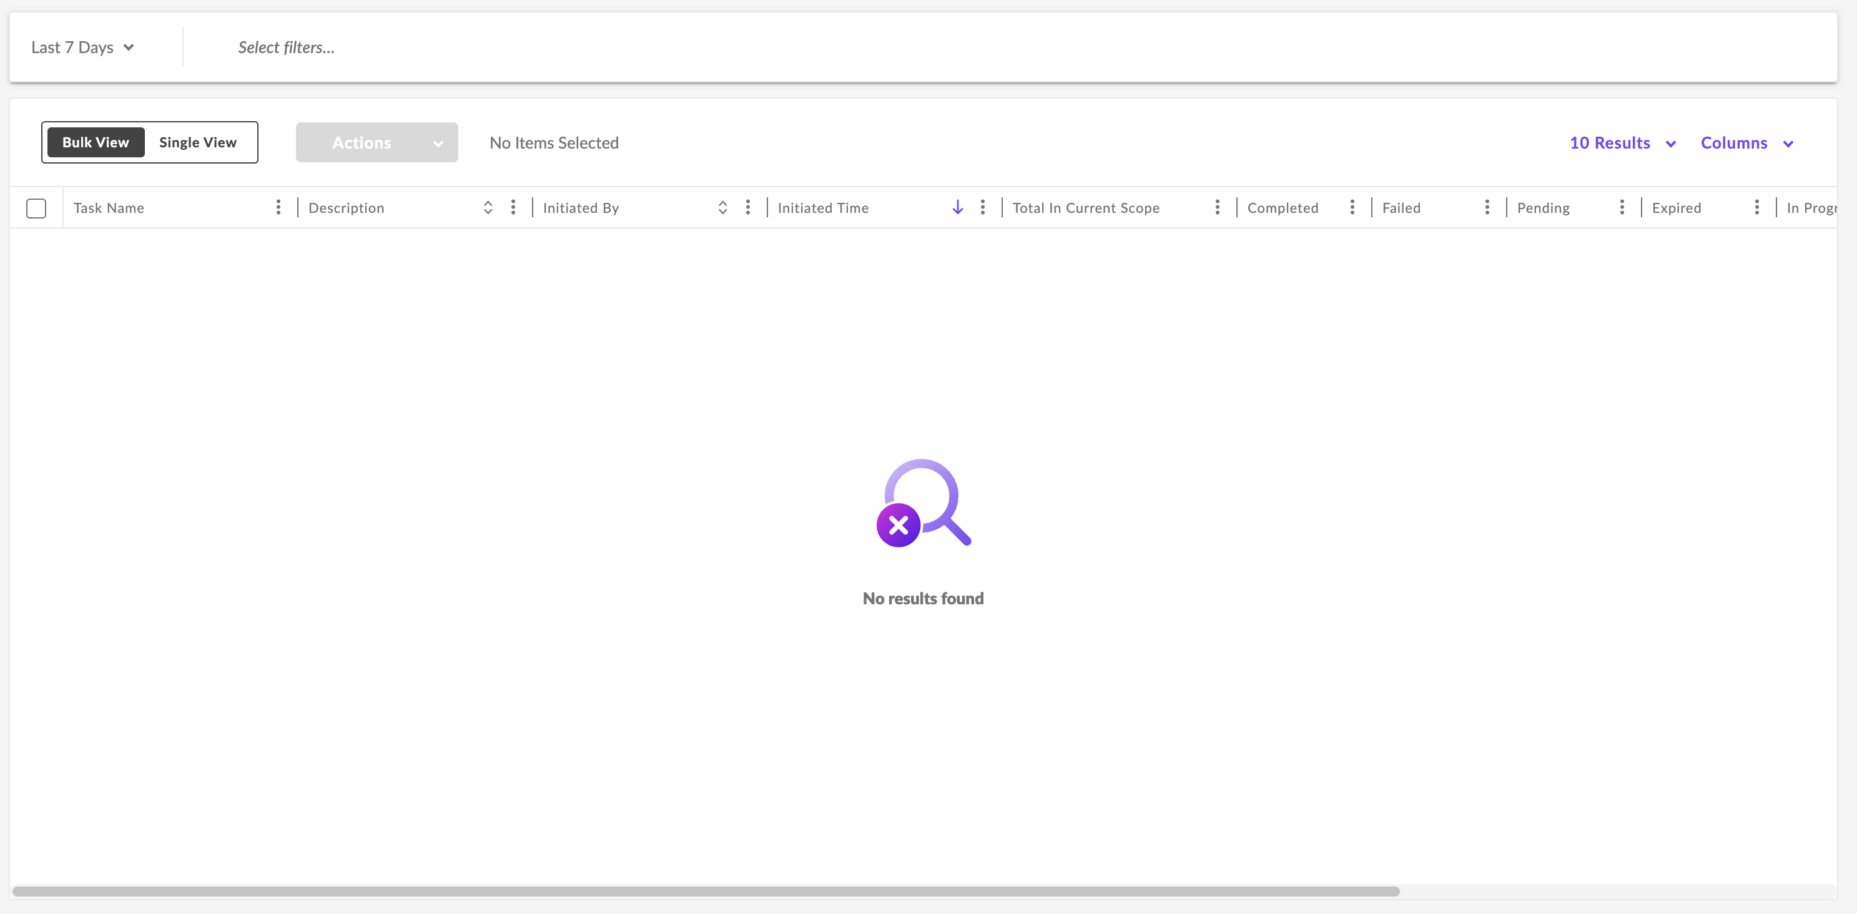
Task: Click the horizontal scrollbar at bottom
Action: pos(706,892)
